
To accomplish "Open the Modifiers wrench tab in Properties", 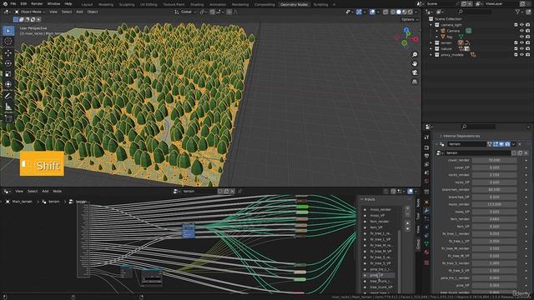I will pyautogui.click(x=426, y=211).
